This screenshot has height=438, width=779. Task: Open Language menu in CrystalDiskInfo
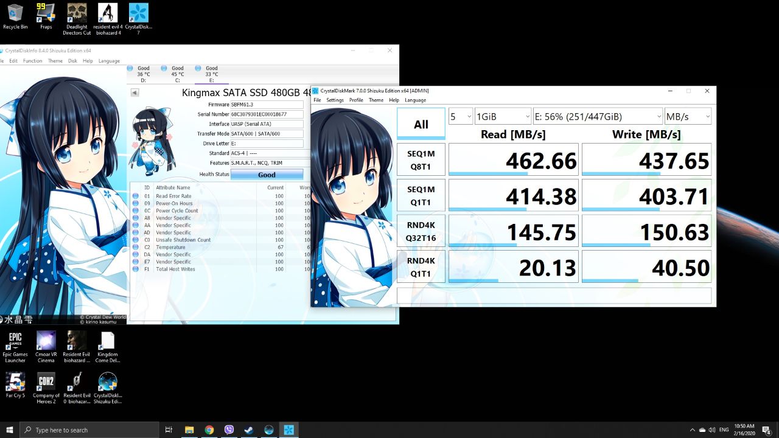tap(109, 61)
